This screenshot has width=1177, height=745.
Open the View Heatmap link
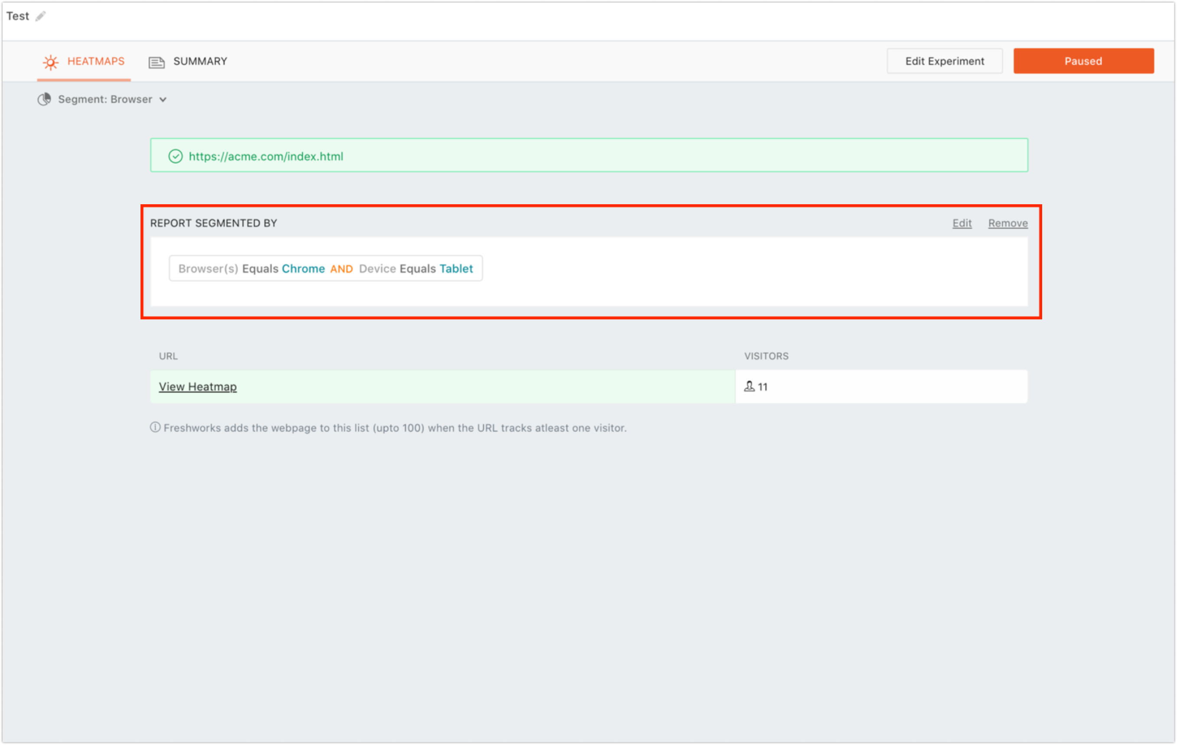click(x=197, y=387)
